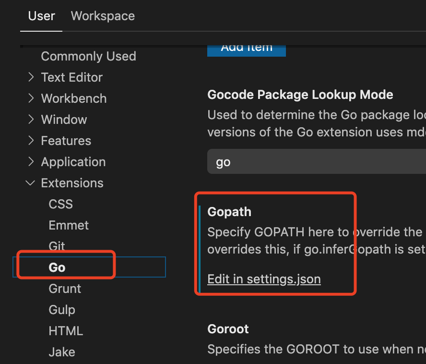Expand the Text Editor chevron
The image size is (426, 364).
pos(31,77)
